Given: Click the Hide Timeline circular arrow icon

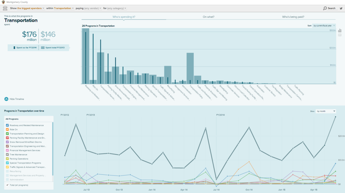Looking at the screenshot, I should [x=6, y=99].
